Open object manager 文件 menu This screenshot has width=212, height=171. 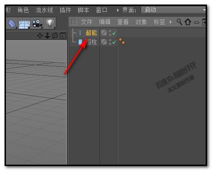87,22
